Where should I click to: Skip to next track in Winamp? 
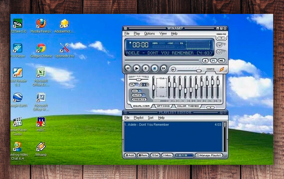pyautogui.click(x=164, y=68)
